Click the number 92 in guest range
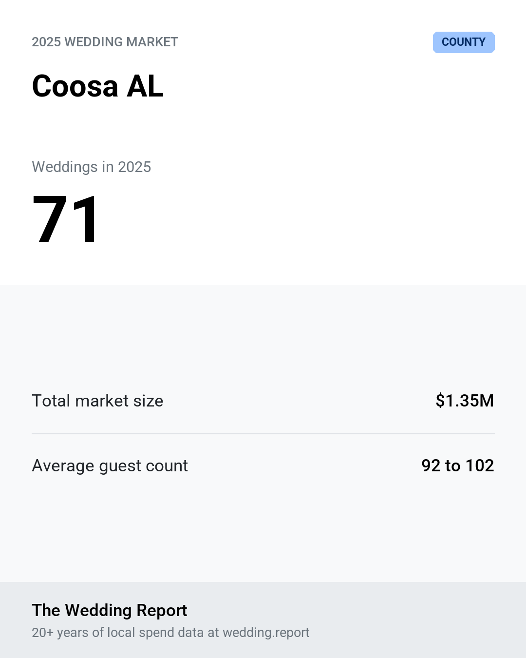Image resolution: width=526 pixels, height=658 pixels. point(431,465)
